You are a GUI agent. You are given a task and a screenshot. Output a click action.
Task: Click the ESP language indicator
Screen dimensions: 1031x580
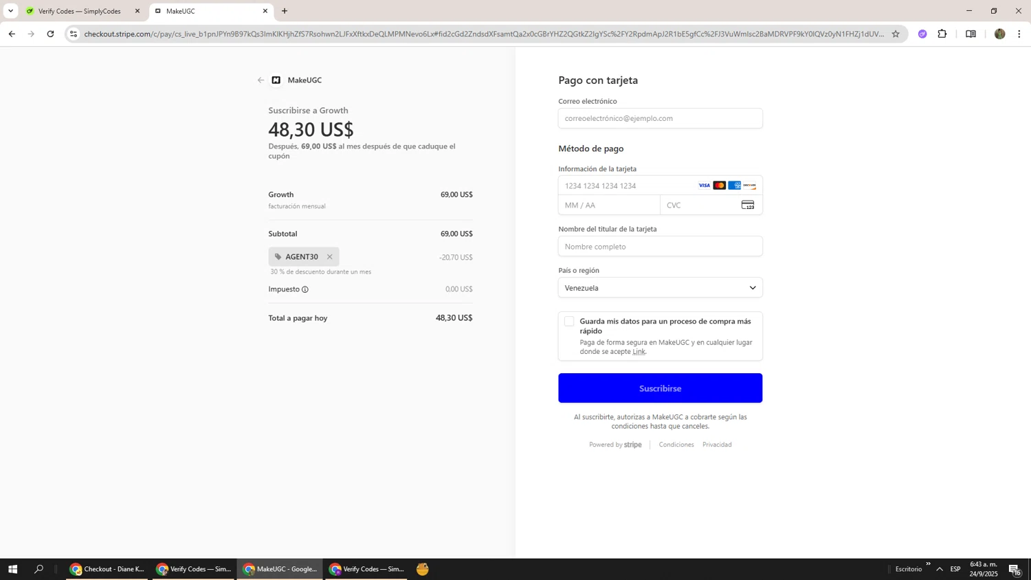coord(955,569)
